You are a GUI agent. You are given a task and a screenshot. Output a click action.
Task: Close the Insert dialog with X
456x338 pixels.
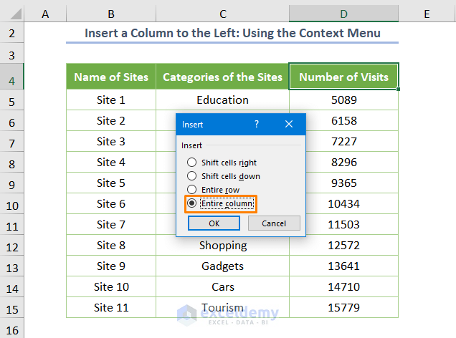click(x=289, y=124)
